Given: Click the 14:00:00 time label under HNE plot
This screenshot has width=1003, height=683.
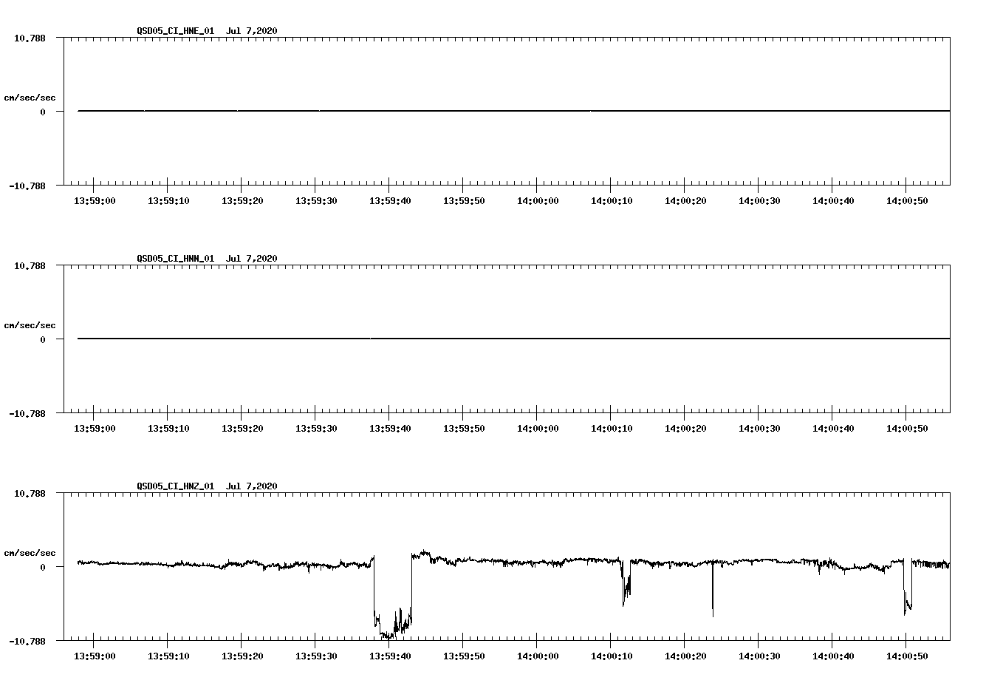Looking at the screenshot, I should 538,201.
